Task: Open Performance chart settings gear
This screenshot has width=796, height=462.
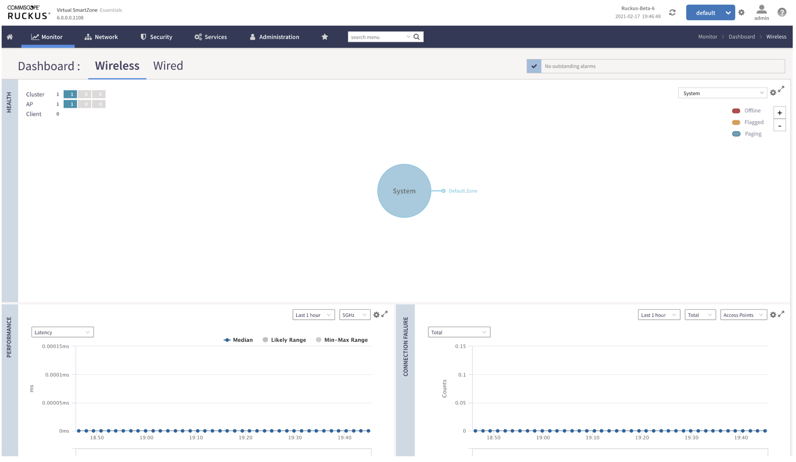Action: click(x=376, y=315)
